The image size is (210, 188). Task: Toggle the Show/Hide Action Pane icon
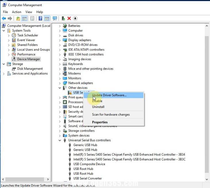click(x=47, y=18)
